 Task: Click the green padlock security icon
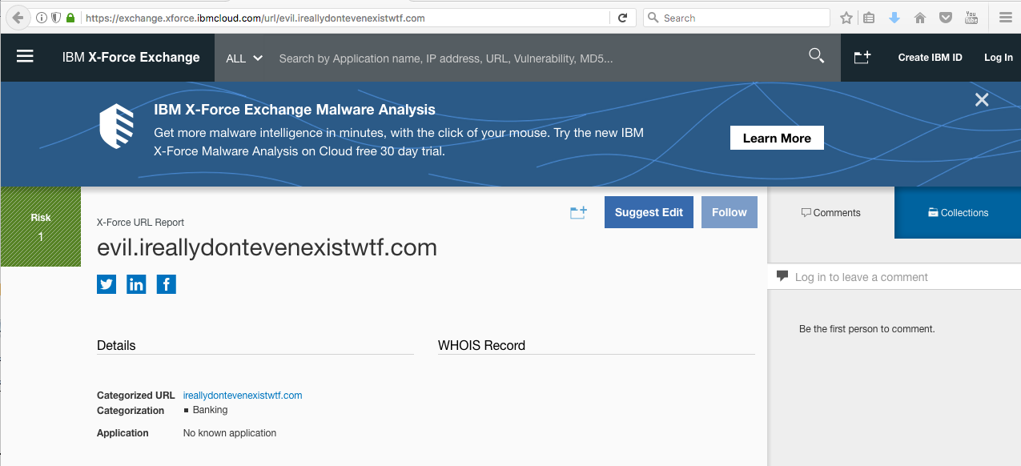(x=70, y=18)
